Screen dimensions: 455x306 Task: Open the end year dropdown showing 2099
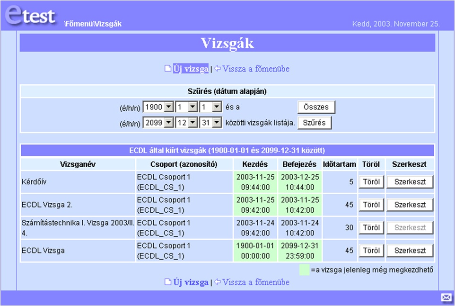(x=158, y=123)
